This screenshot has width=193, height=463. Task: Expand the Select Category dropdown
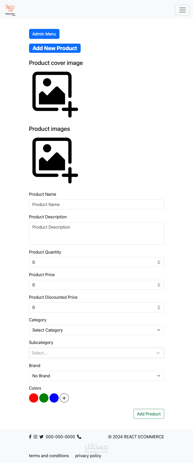[x=96, y=330]
